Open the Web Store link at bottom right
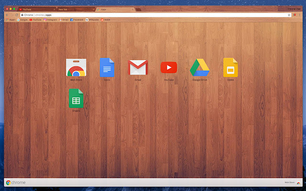Image resolution: width=306 pixels, height=191 pixels. (x=292, y=182)
